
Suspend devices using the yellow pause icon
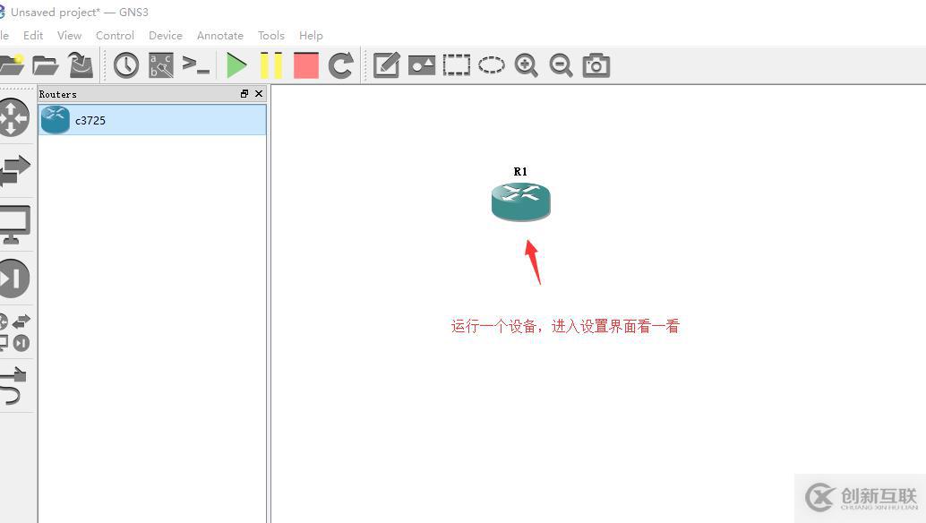[270, 64]
